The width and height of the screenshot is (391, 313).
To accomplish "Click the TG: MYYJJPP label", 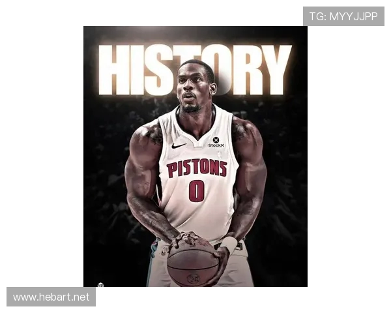I will pyautogui.click(x=343, y=16).
